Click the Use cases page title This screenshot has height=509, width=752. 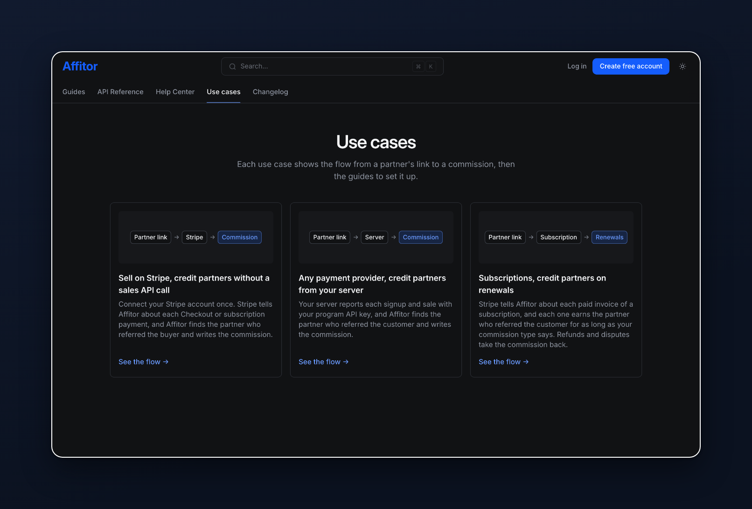coord(376,142)
